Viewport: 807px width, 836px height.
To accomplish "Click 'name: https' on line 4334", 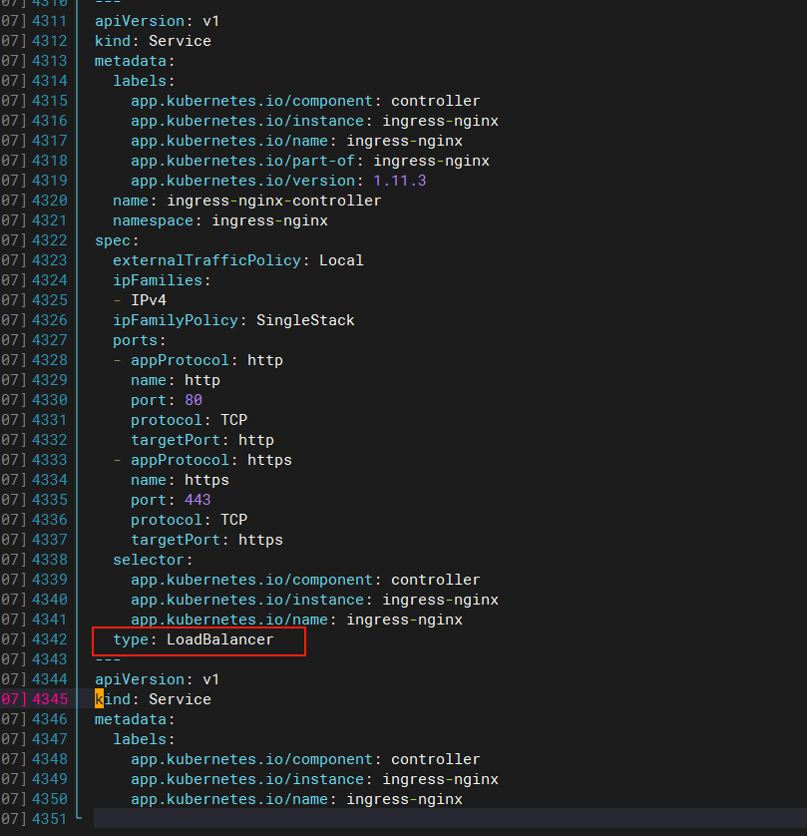I will tap(180, 480).
